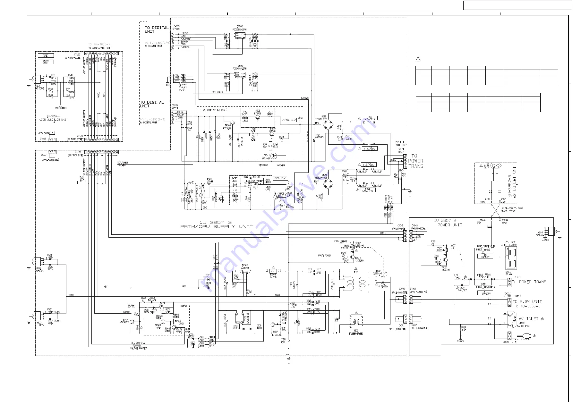Click the CX003 3P-JL-CONN connector

click(52, 152)
